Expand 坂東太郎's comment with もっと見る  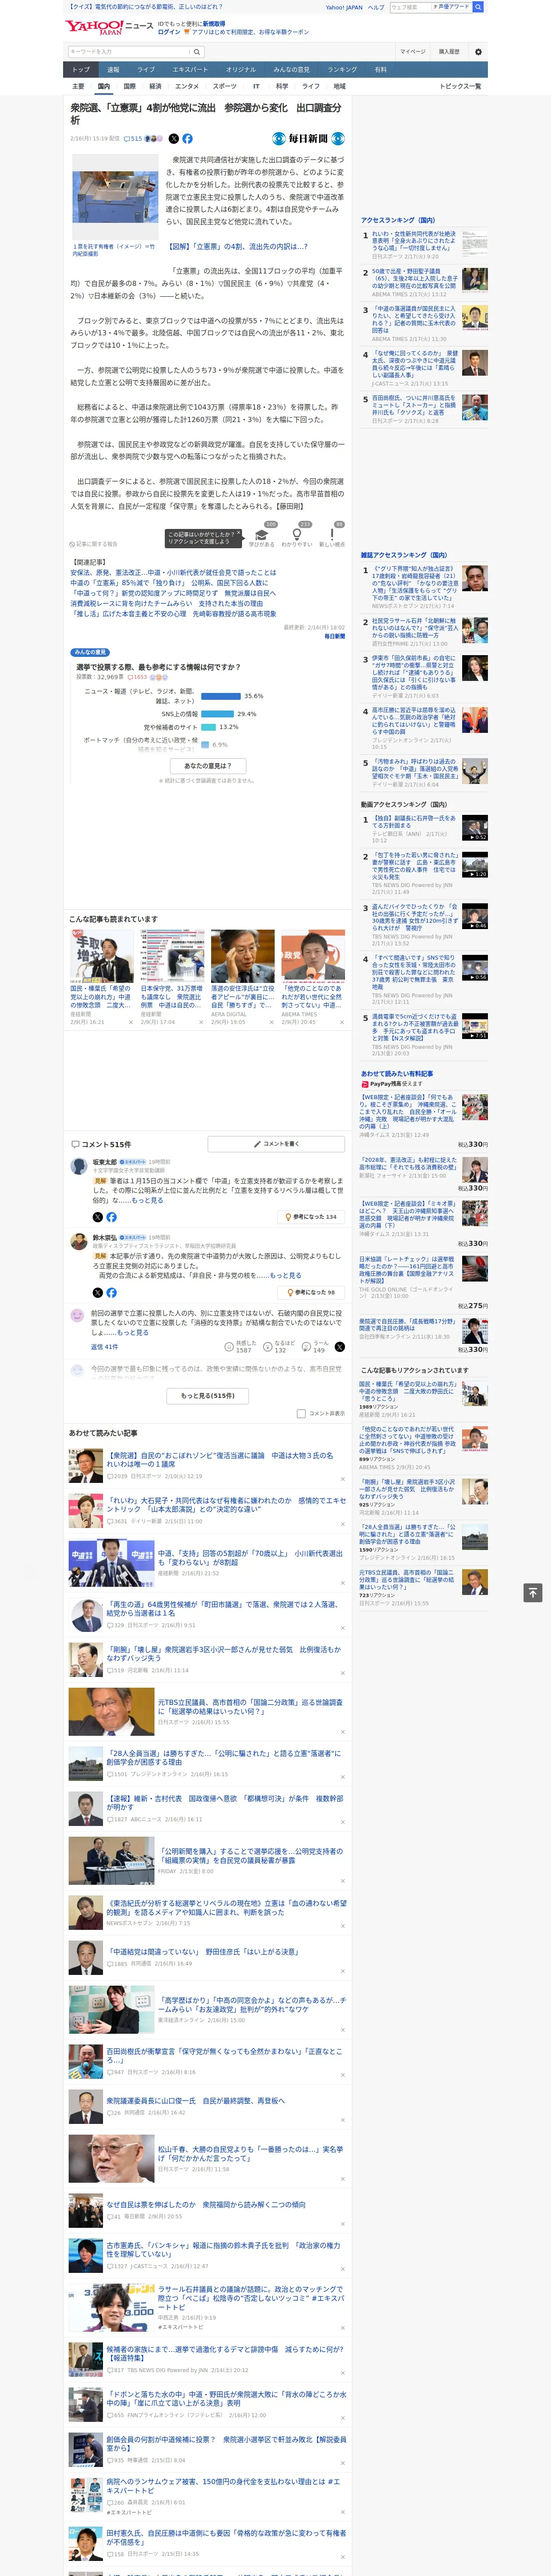(147, 1200)
